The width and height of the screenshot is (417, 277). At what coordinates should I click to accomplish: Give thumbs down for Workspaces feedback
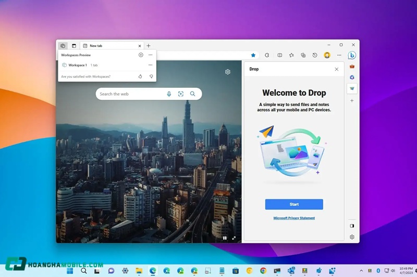[151, 76]
